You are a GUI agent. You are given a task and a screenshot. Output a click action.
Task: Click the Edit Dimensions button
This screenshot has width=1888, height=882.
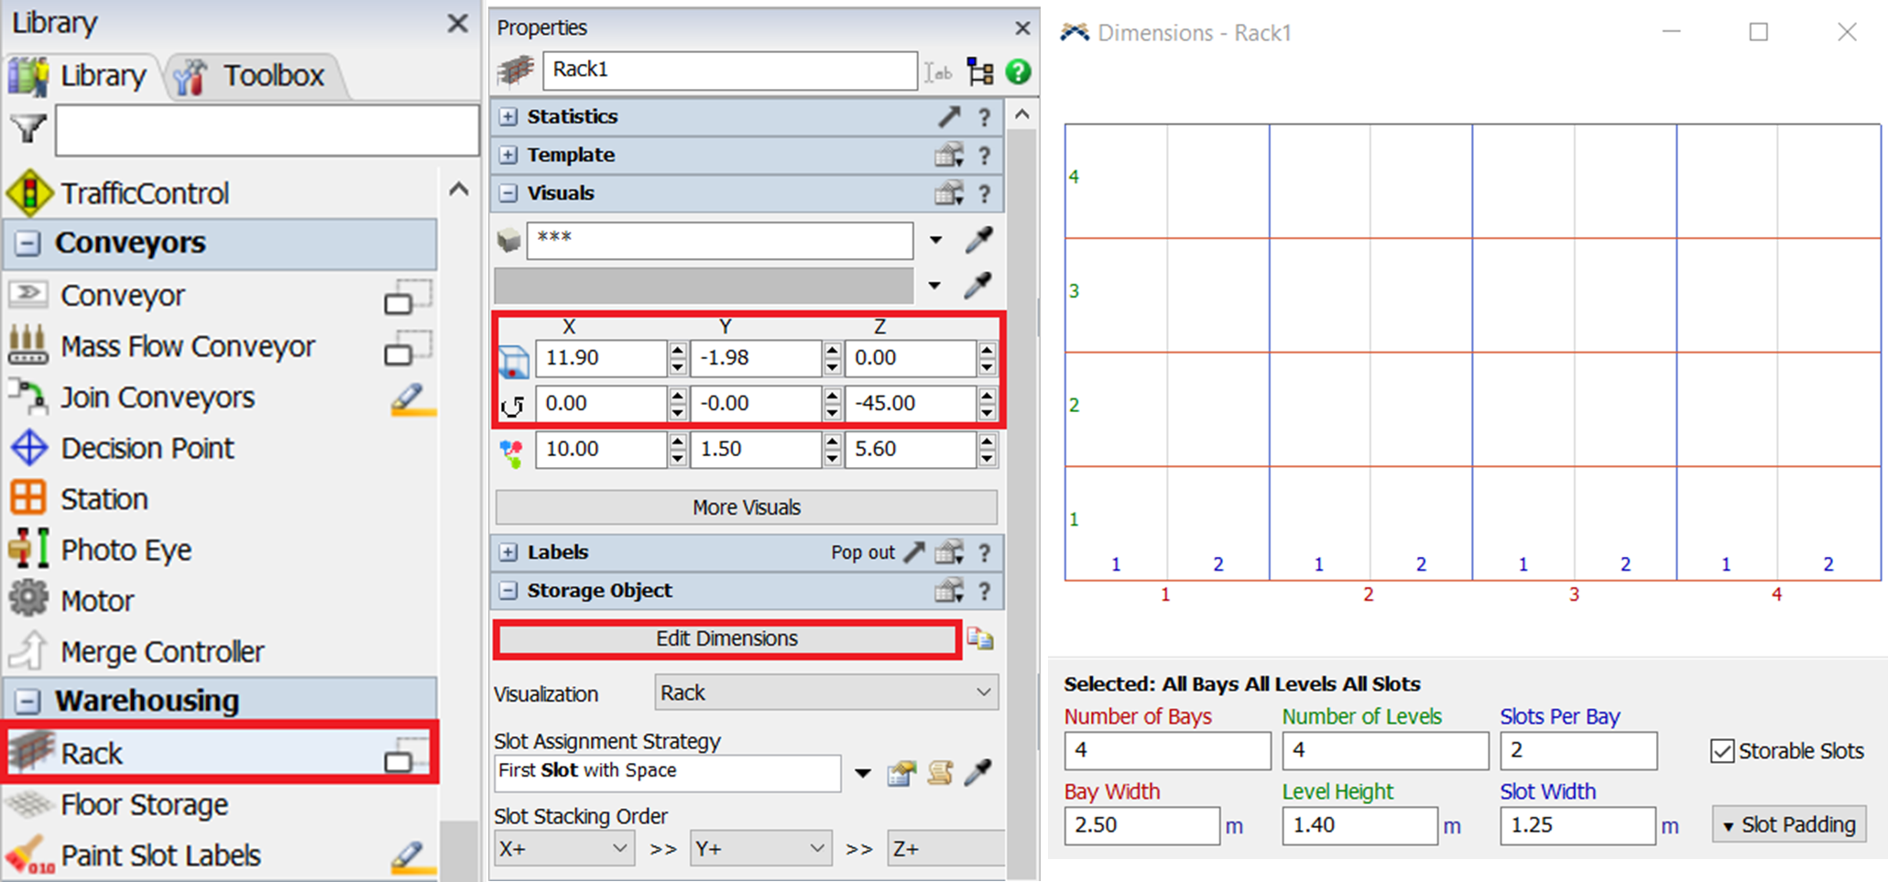pyautogui.click(x=726, y=638)
